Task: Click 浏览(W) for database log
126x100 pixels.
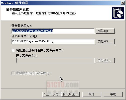Action: [x=105, y=41]
